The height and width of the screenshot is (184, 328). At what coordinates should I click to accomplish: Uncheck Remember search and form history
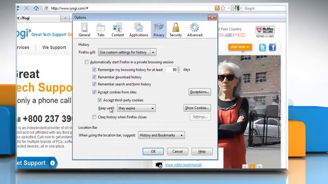(x=94, y=84)
